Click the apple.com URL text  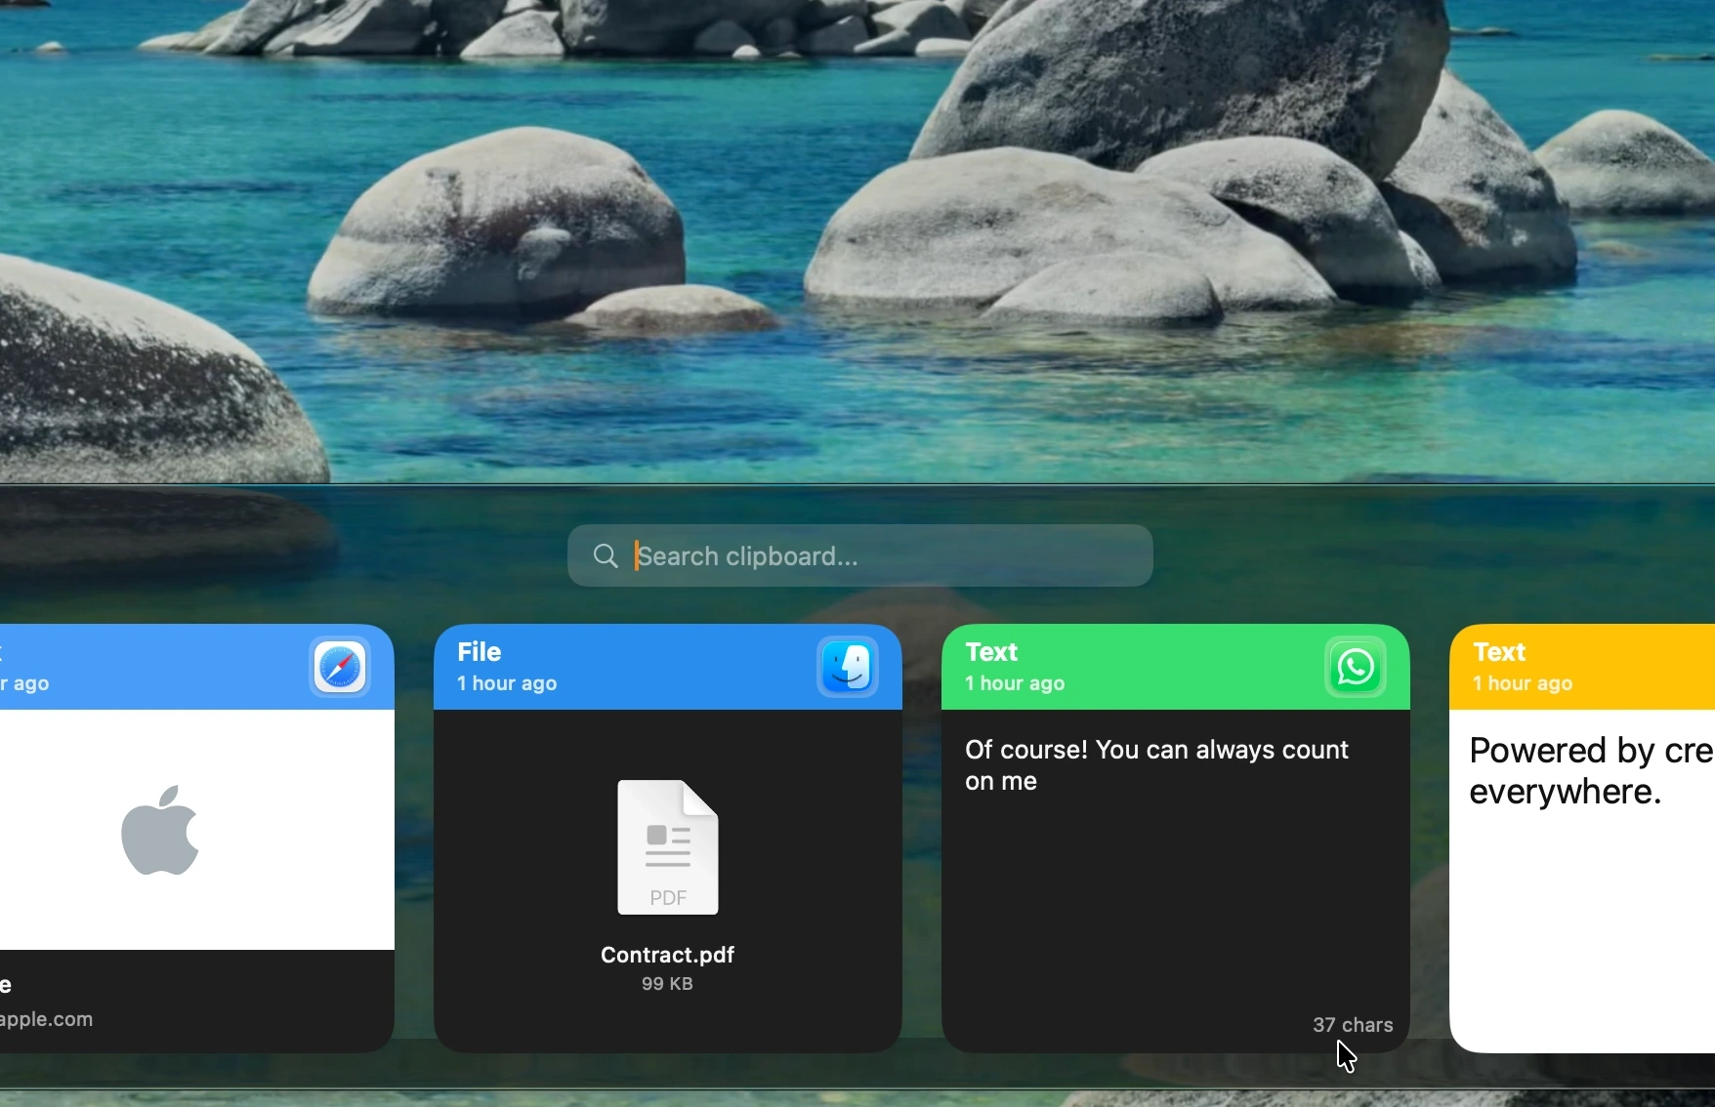[47, 1020]
